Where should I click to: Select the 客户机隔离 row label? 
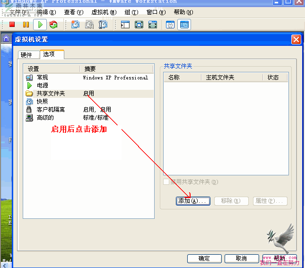(x=51, y=109)
